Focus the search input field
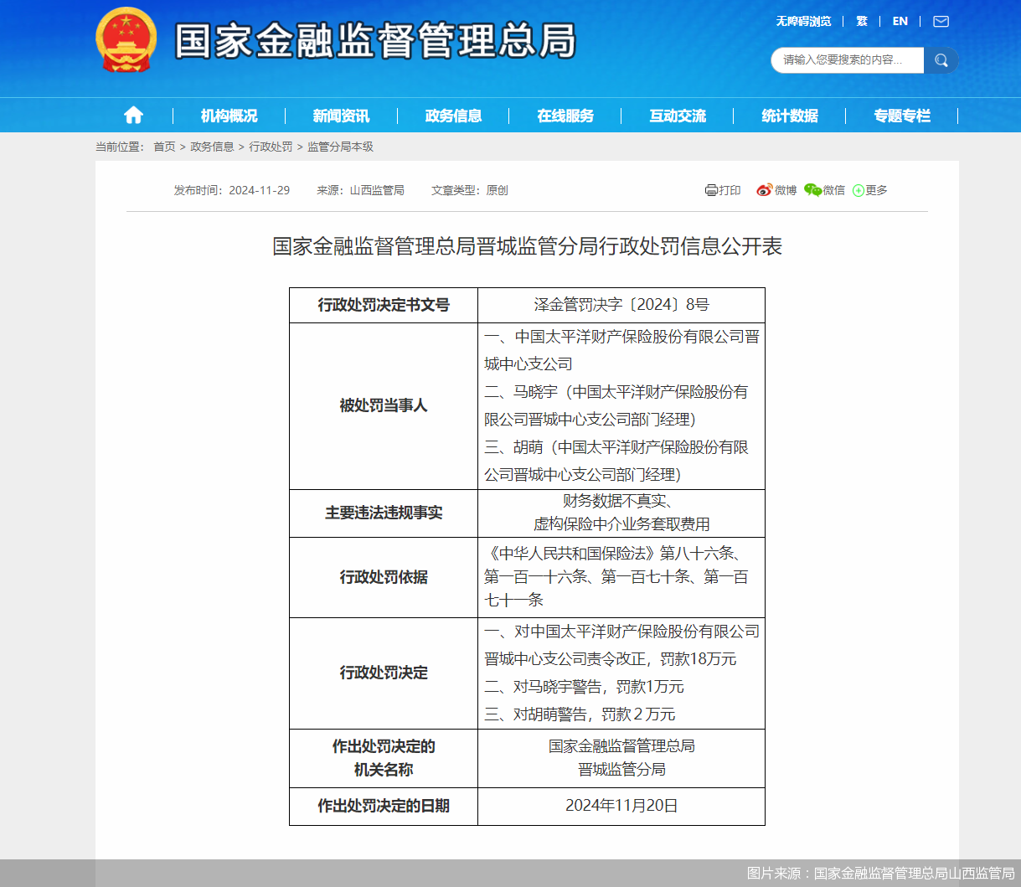The width and height of the screenshot is (1021, 887). pos(847,60)
